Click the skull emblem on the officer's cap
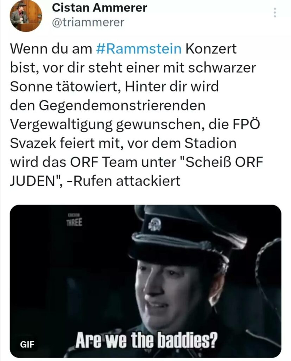Viewport: 291px width, 361px height. (x=154, y=225)
